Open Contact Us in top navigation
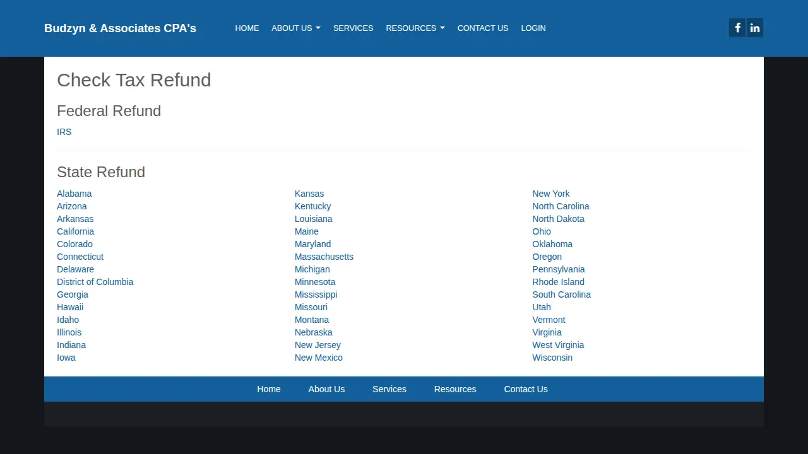The height and width of the screenshot is (454, 808). [x=483, y=28]
